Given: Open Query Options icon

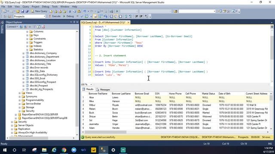Looking at the screenshot, I should [91, 16].
